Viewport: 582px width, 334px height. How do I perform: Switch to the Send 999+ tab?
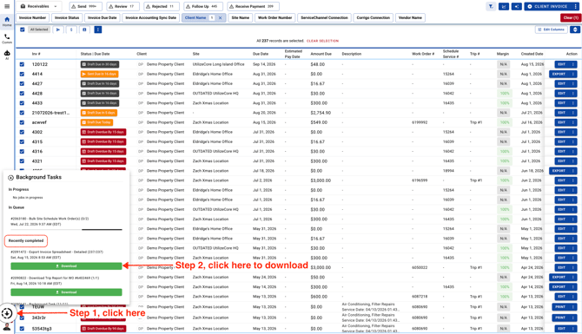(x=85, y=6)
